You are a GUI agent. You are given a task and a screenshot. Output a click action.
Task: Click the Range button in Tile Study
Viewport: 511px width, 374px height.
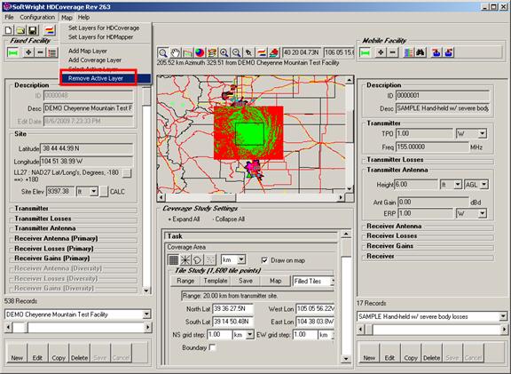pyautogui.click(x=185, y=281)
